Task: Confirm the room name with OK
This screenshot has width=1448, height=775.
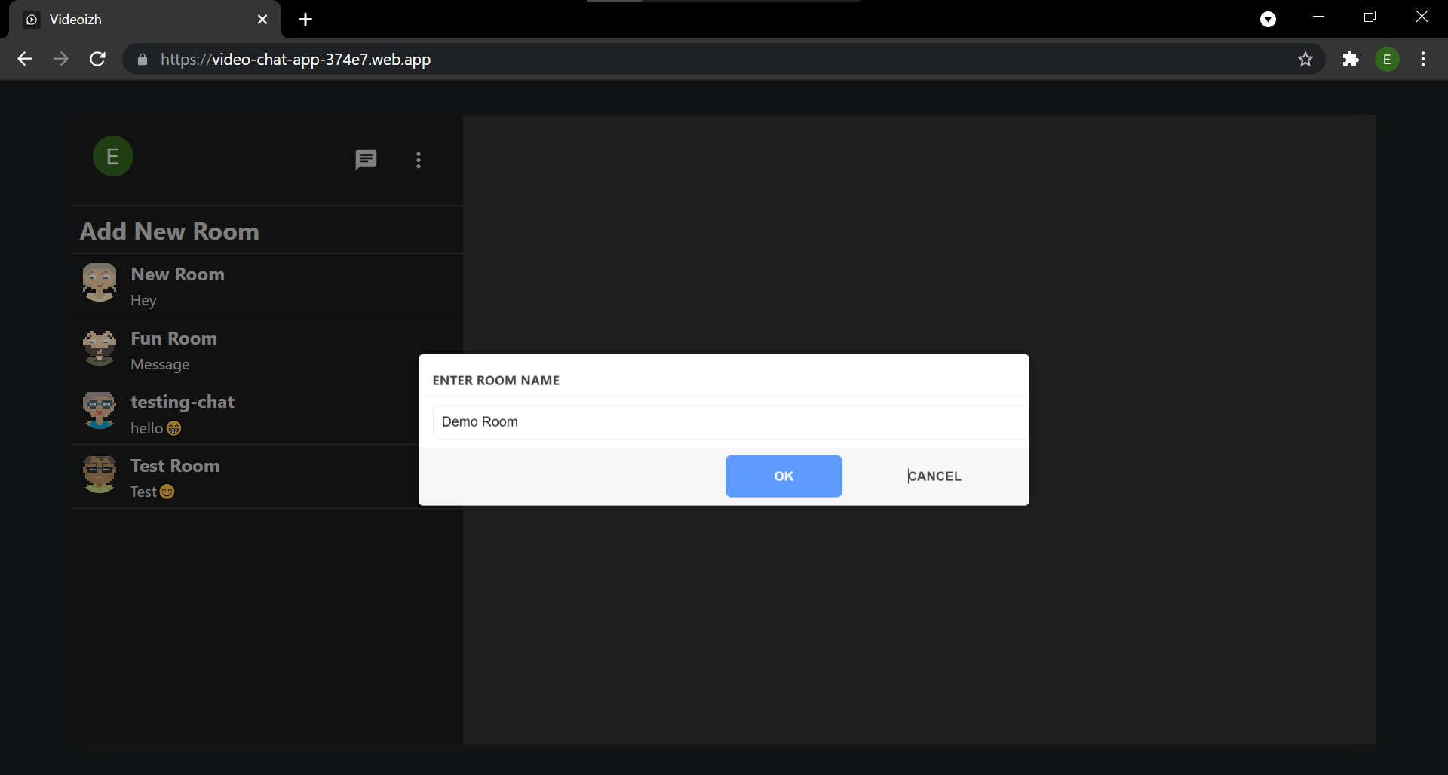Action: (x=783, y=476)
